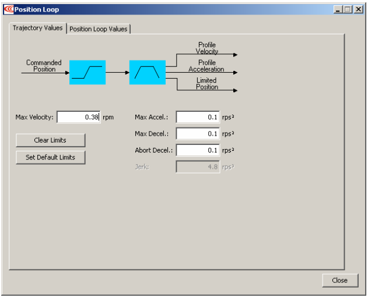
Task: Maximize the Position Loop window
Action: click(348, 9)
